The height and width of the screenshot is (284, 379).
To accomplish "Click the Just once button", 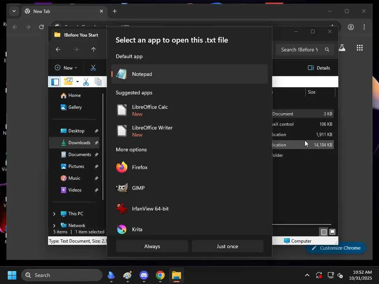I will click(228, 246).
